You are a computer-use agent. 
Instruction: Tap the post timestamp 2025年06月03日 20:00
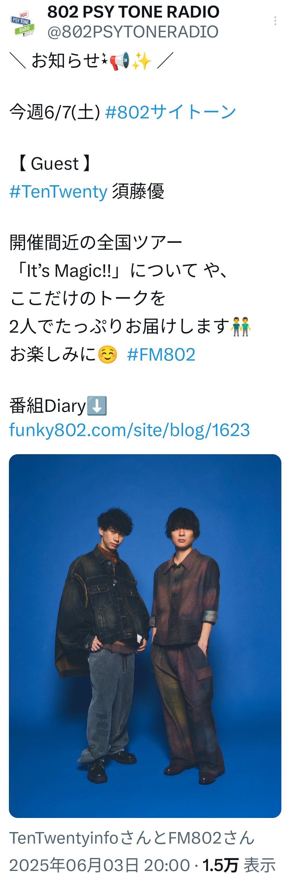tap(99, 865)
